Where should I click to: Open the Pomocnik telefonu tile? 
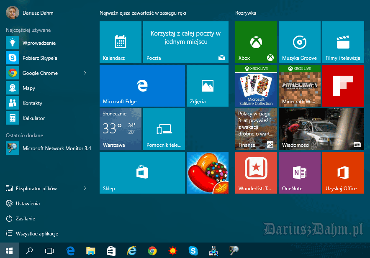pos(164,129)
